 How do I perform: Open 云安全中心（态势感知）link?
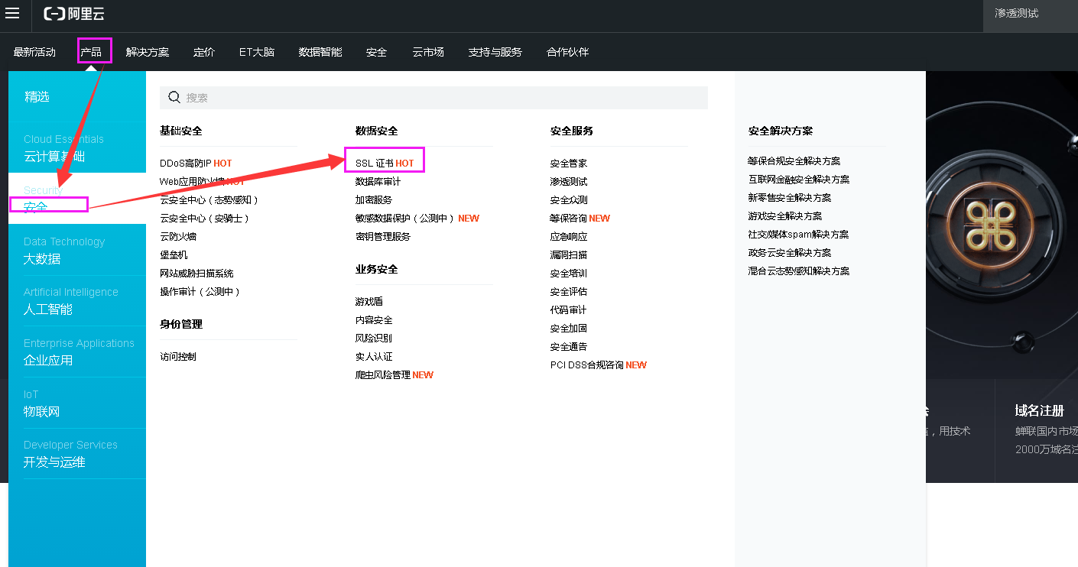(x=209, y=200)
